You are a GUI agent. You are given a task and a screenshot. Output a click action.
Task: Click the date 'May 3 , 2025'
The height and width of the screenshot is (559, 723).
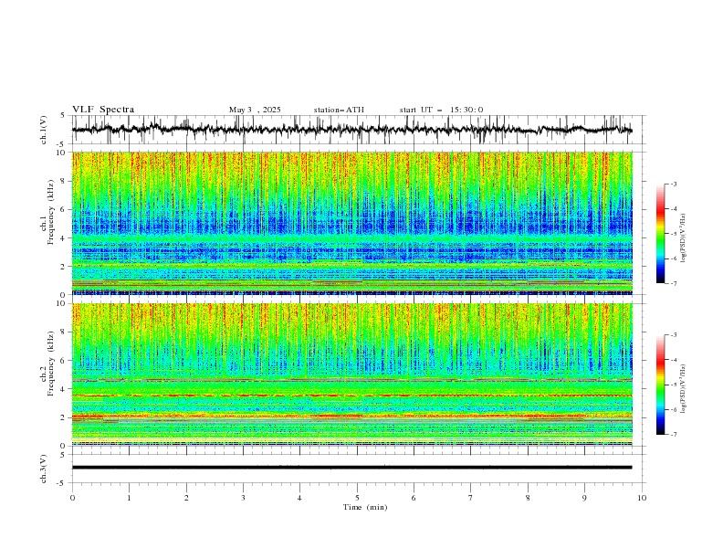(255, 110)
